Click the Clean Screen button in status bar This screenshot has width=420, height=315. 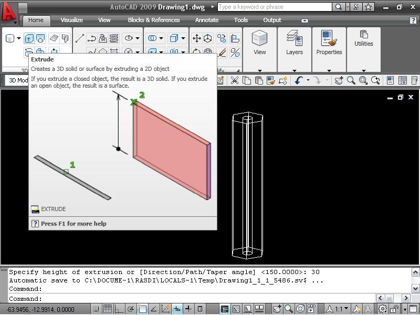[414, 309]
